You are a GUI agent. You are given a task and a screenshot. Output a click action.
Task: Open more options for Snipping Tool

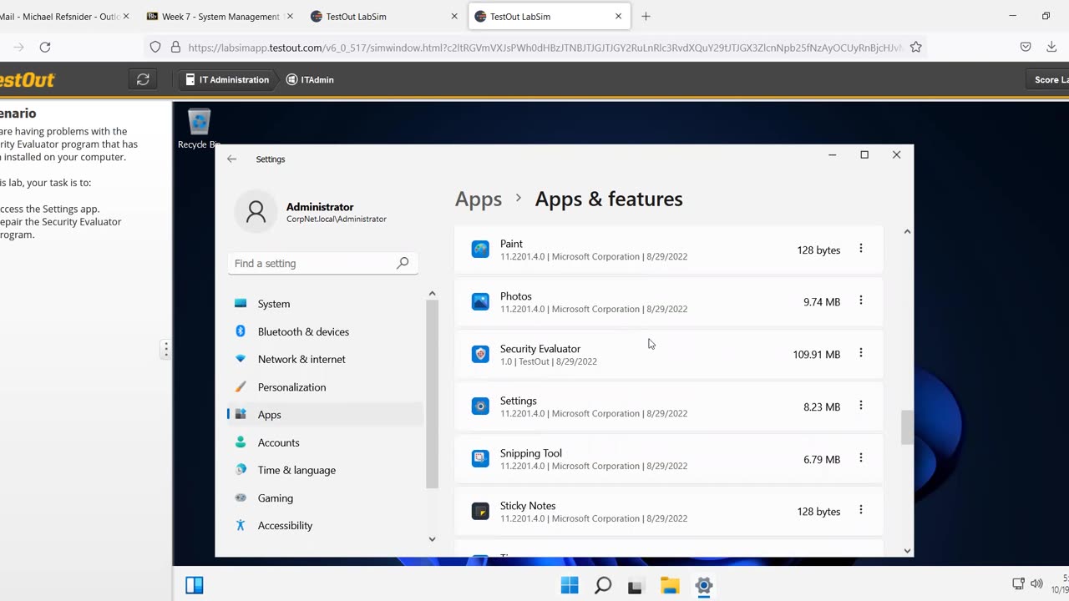pyautogui.click(x=861, y=458)
